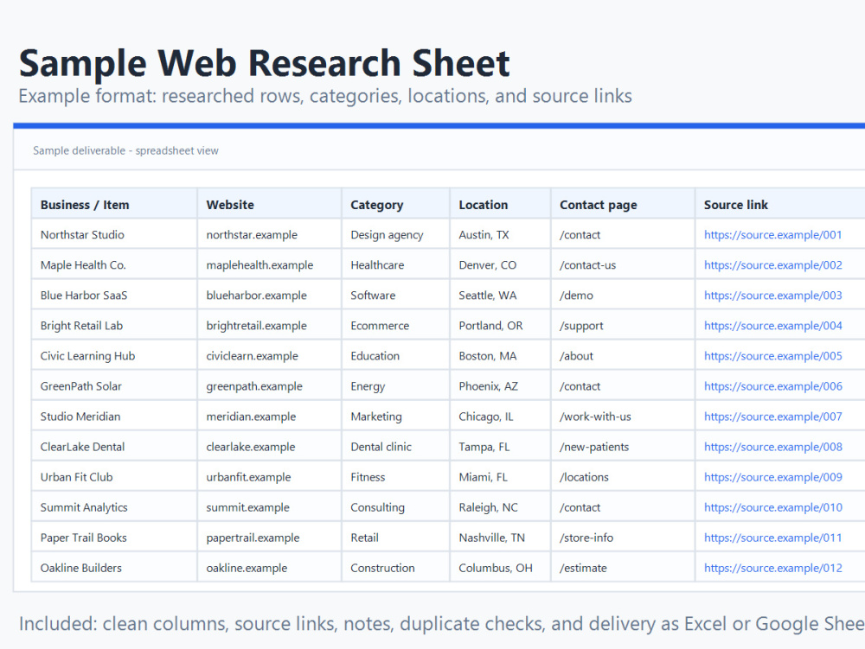Click the meridian.example website cell

coord(269,417)
